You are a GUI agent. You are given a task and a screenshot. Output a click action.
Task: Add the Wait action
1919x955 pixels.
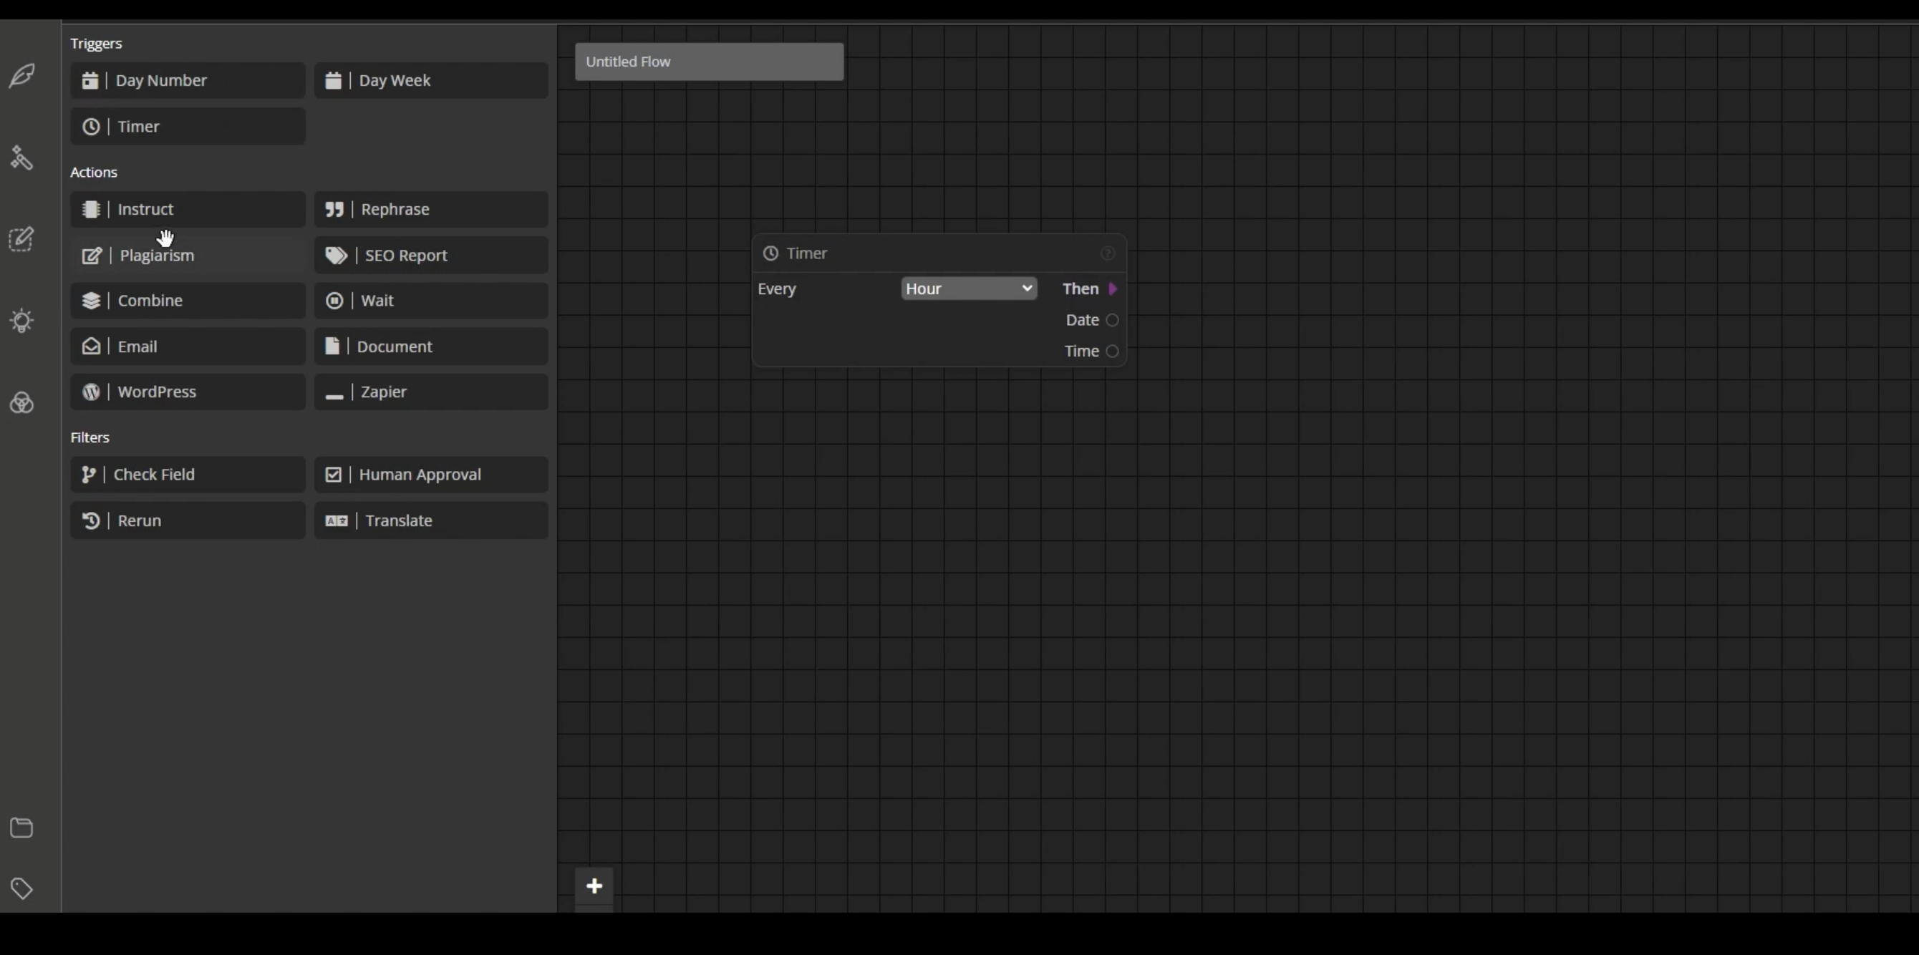[431, 301]
